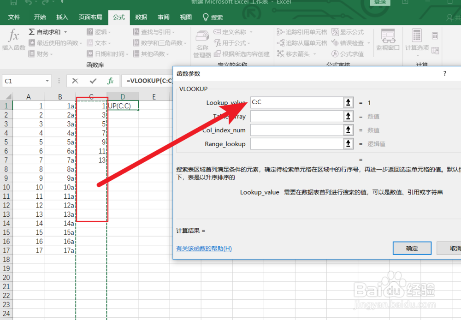Screen dimensions: 461x320
Task: Confirm the formula with the checkmark icon
Action: 92,80
